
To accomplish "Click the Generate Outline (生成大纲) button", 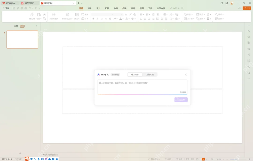I will [x=181, y=100].
